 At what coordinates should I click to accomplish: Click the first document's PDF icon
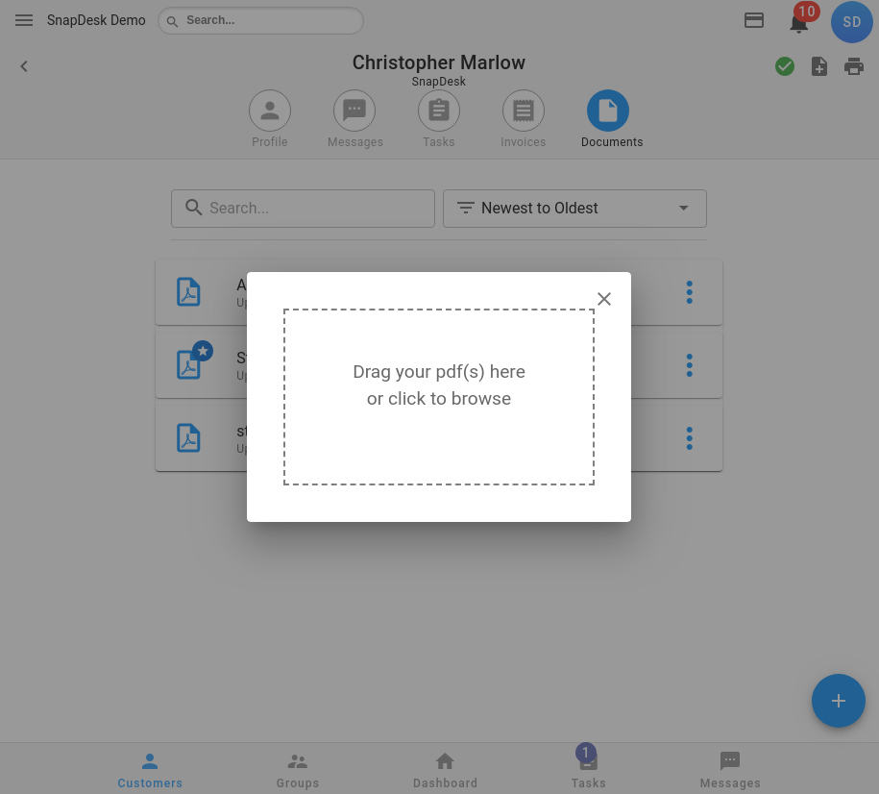[x=188, y=292]
